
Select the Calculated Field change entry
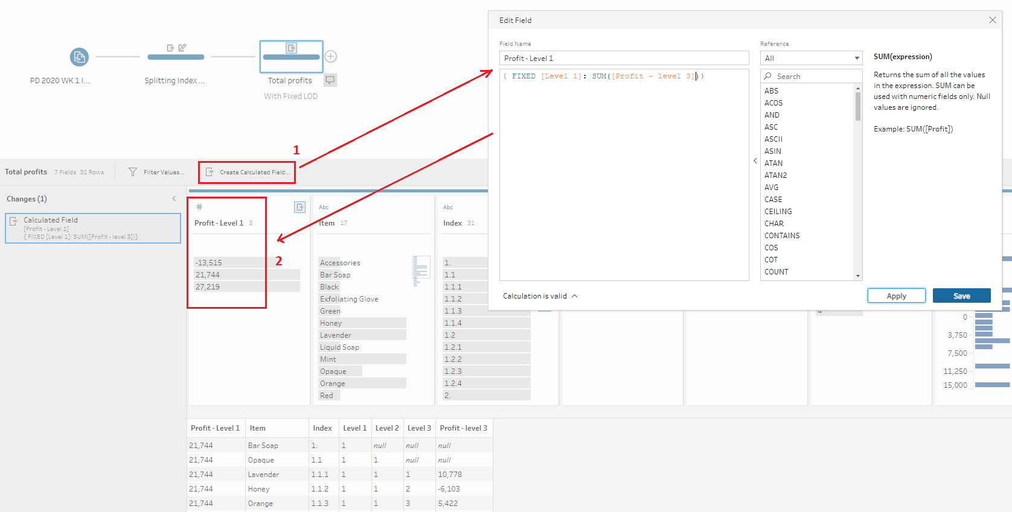(93, 228)
